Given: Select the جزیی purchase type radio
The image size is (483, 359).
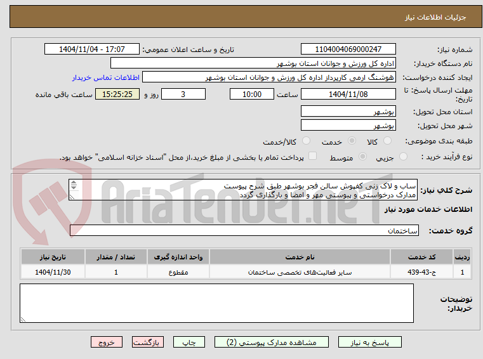Looking at the screenshot, I should (403, 157).
